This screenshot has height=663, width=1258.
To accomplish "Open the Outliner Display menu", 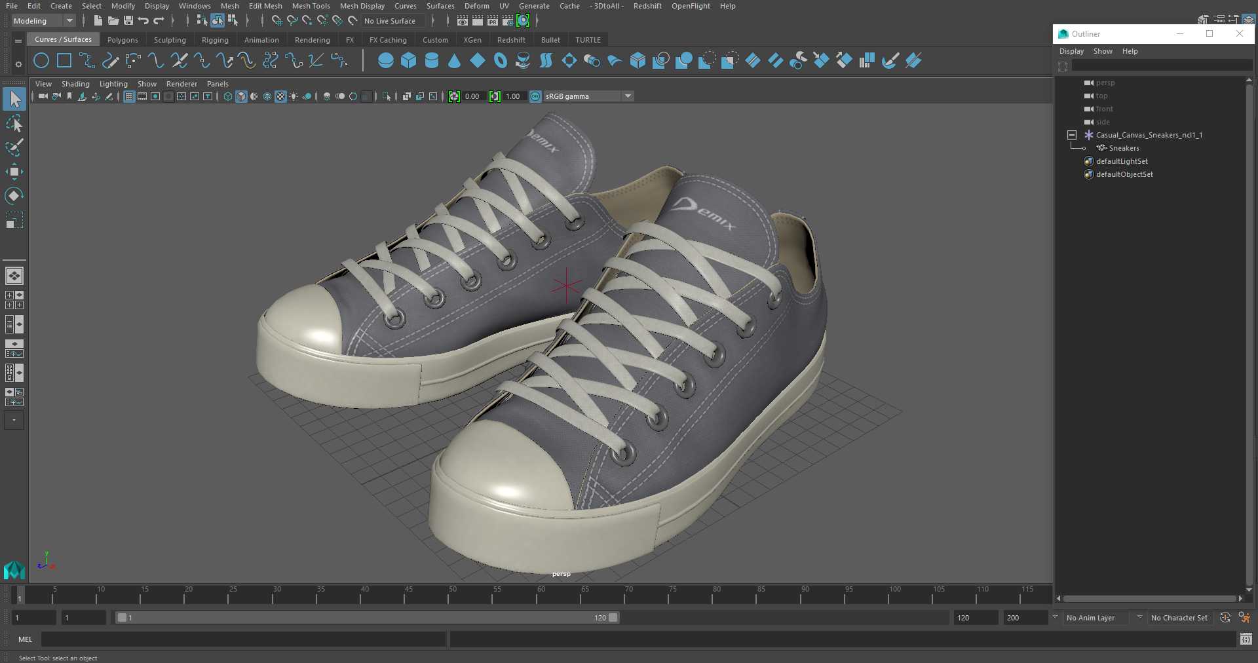I will (1071, 51).
